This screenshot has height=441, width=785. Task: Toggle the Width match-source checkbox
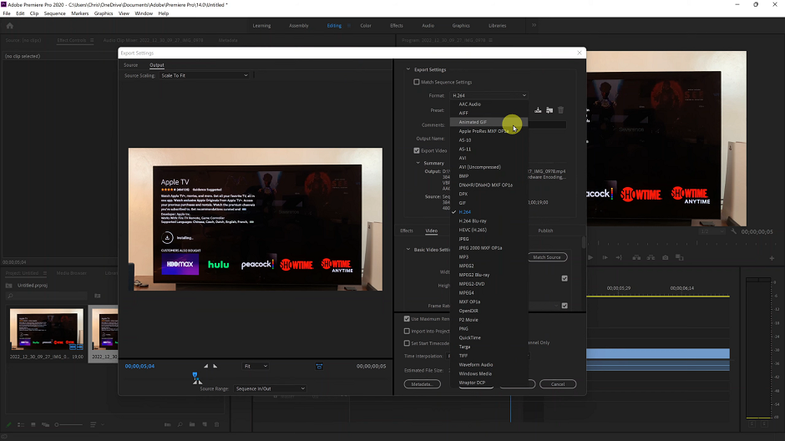(x=565, y=278)
